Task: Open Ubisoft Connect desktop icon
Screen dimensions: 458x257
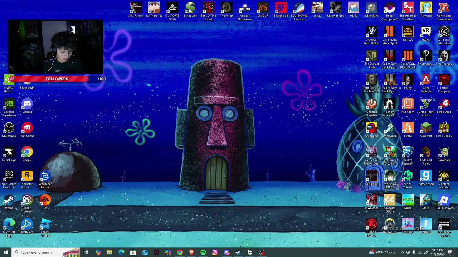Action: pos(27,203)
